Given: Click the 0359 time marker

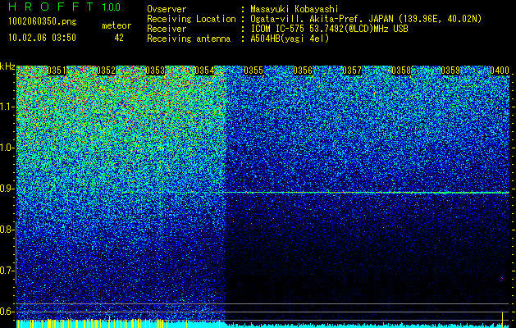Looking at the screenshot, I should 450,71.
